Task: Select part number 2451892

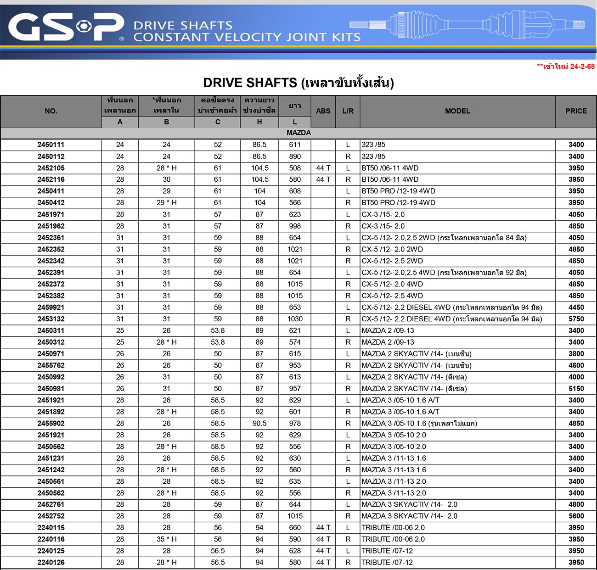Action: (x=51, y=412)
